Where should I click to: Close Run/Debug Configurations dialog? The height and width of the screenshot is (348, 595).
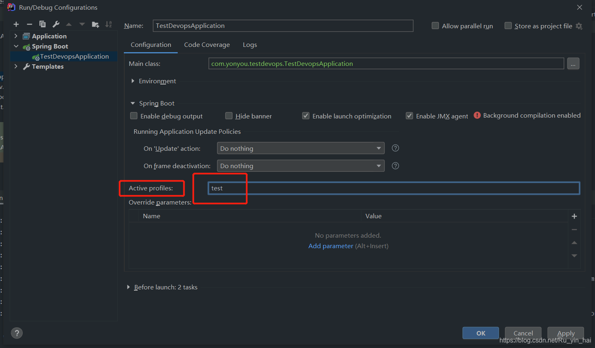coord(580,7)
